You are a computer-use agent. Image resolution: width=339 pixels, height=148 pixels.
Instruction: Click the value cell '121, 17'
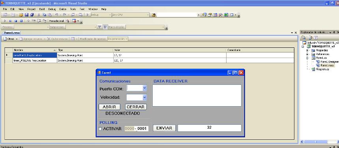tap(170, 60)
